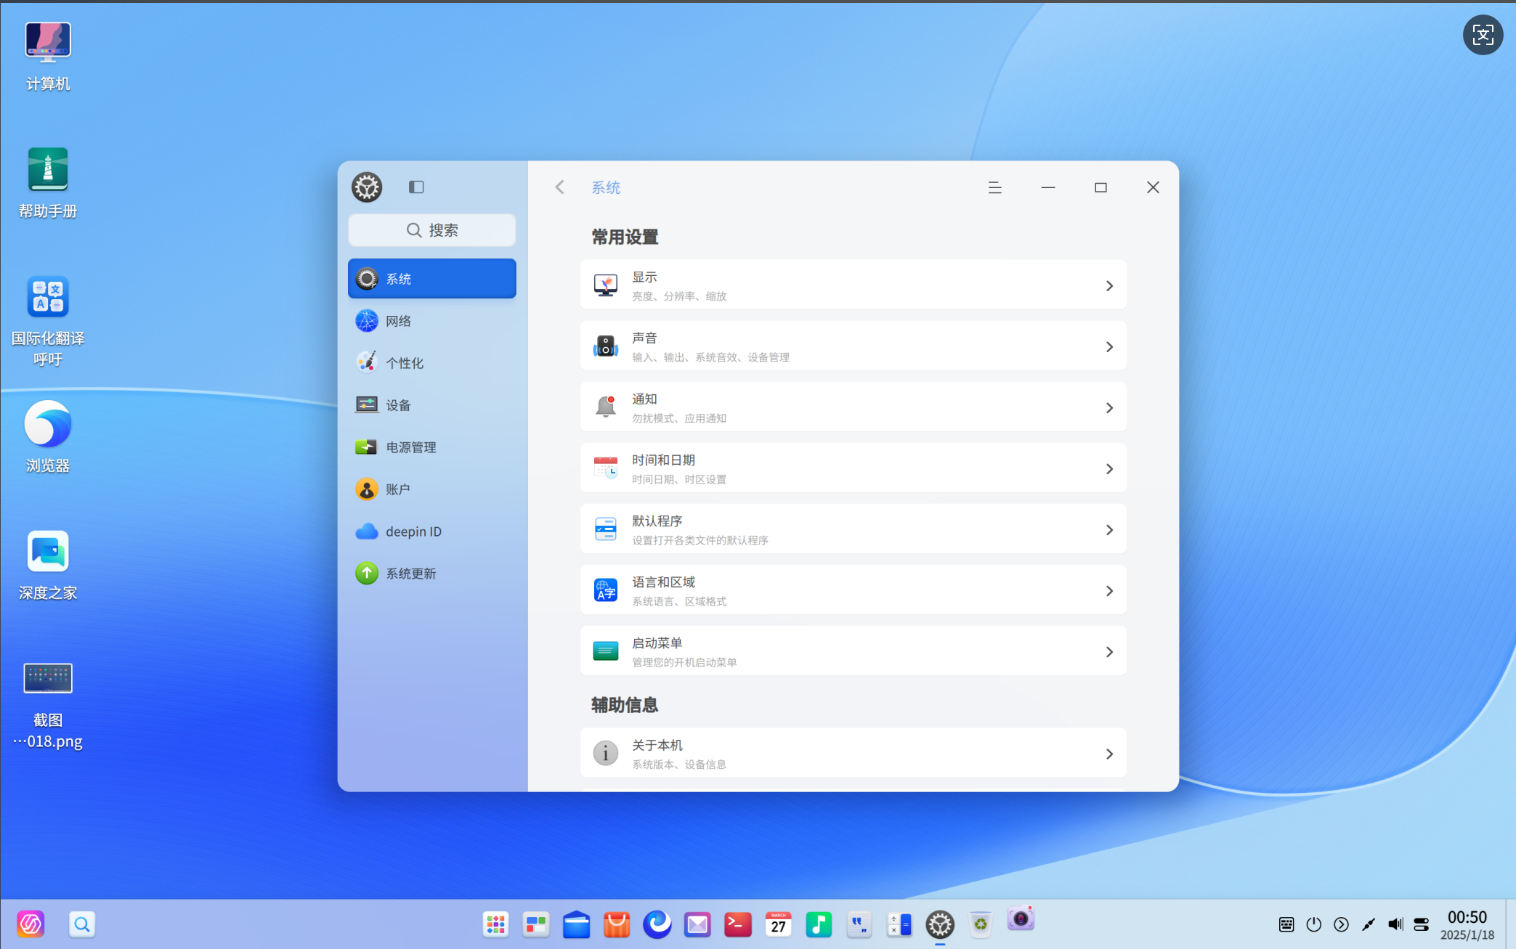Open the 深度之家 desktop icon
This screenshot has width=1516, height=949.
coord(48,551)
